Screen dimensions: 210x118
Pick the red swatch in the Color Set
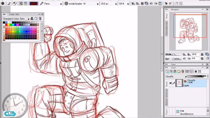[x=6, y=25]
